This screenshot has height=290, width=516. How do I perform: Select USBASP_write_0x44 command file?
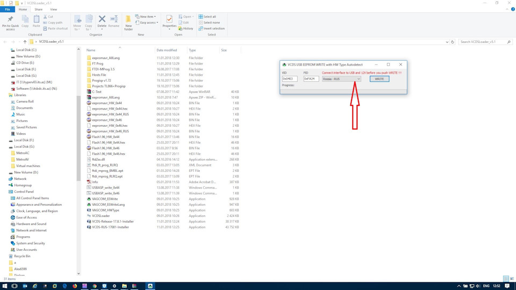coord(103,188)
